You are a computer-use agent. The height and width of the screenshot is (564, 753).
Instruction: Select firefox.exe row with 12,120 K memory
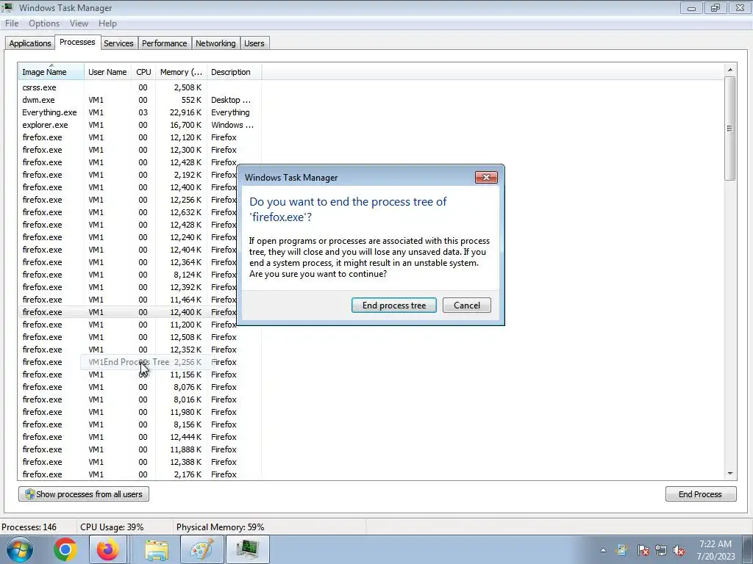(139, 137)
